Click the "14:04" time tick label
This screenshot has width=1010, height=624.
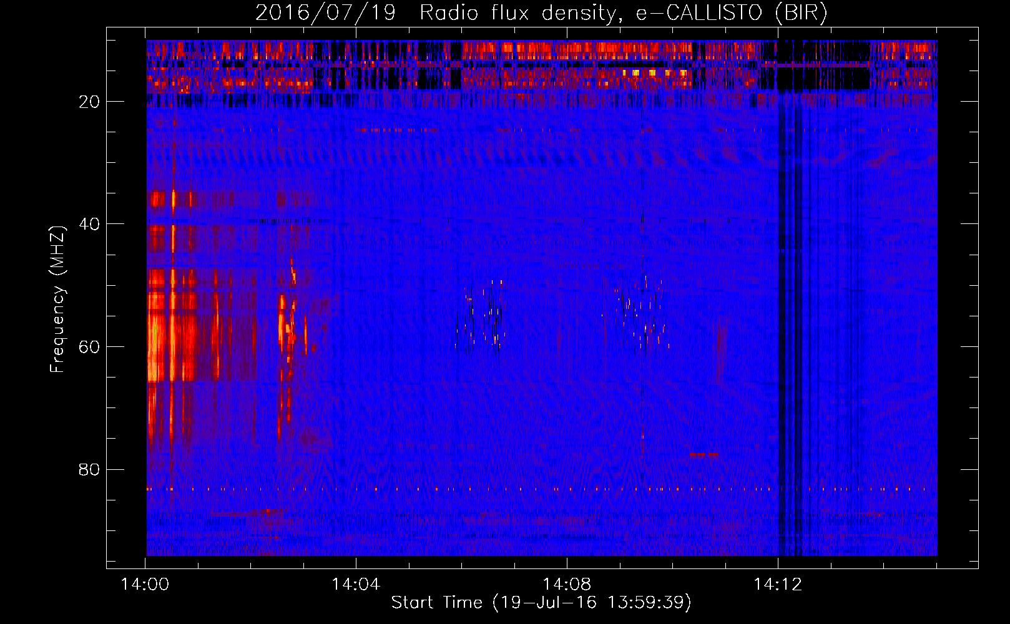pyautogui.click(x=356, y=585)
